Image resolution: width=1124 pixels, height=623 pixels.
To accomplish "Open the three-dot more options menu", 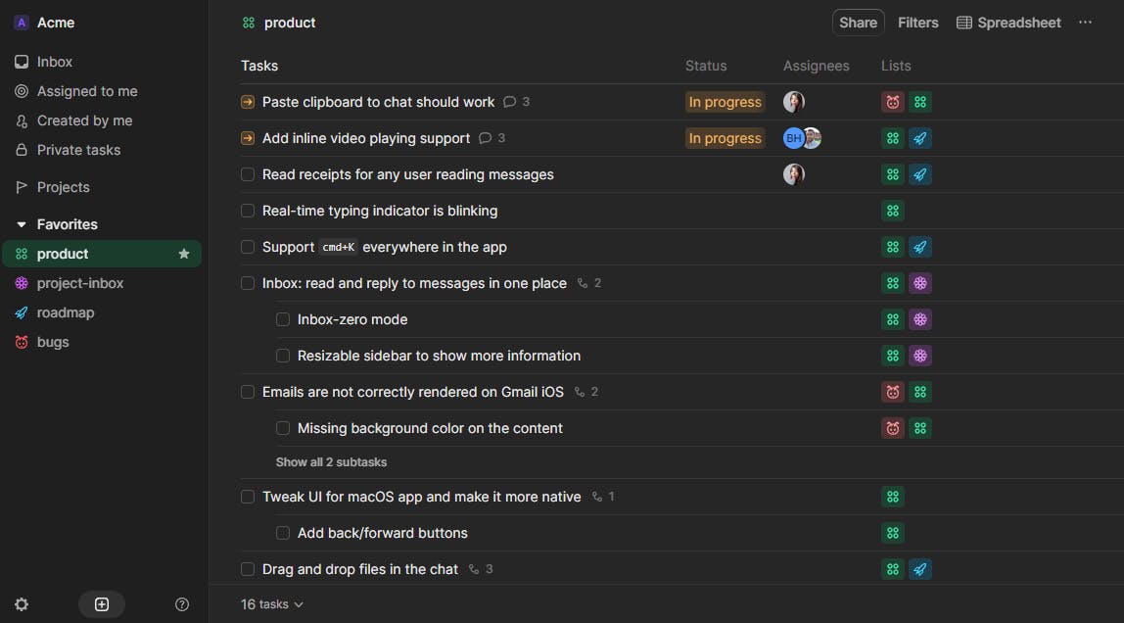I will click(1085, 23).
